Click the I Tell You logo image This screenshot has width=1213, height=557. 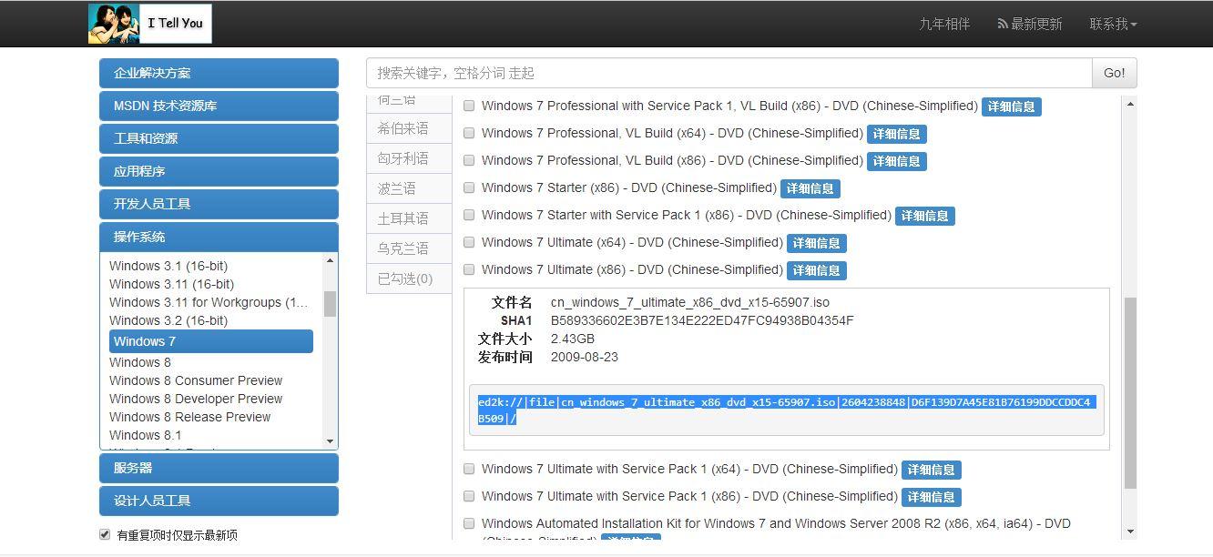click(149, 24)
